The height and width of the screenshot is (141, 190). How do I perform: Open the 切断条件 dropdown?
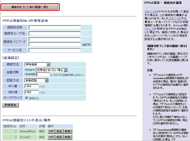[52, 70]
